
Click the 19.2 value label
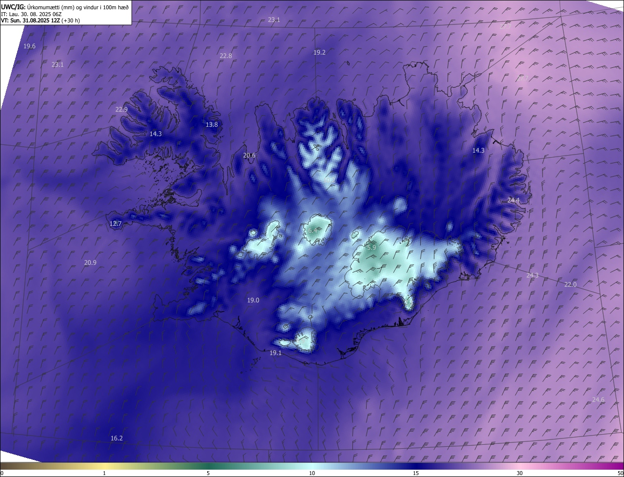click(319, 52)
